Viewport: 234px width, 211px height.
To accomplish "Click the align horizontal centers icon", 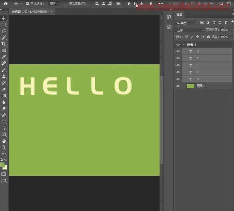I will 104,3.
